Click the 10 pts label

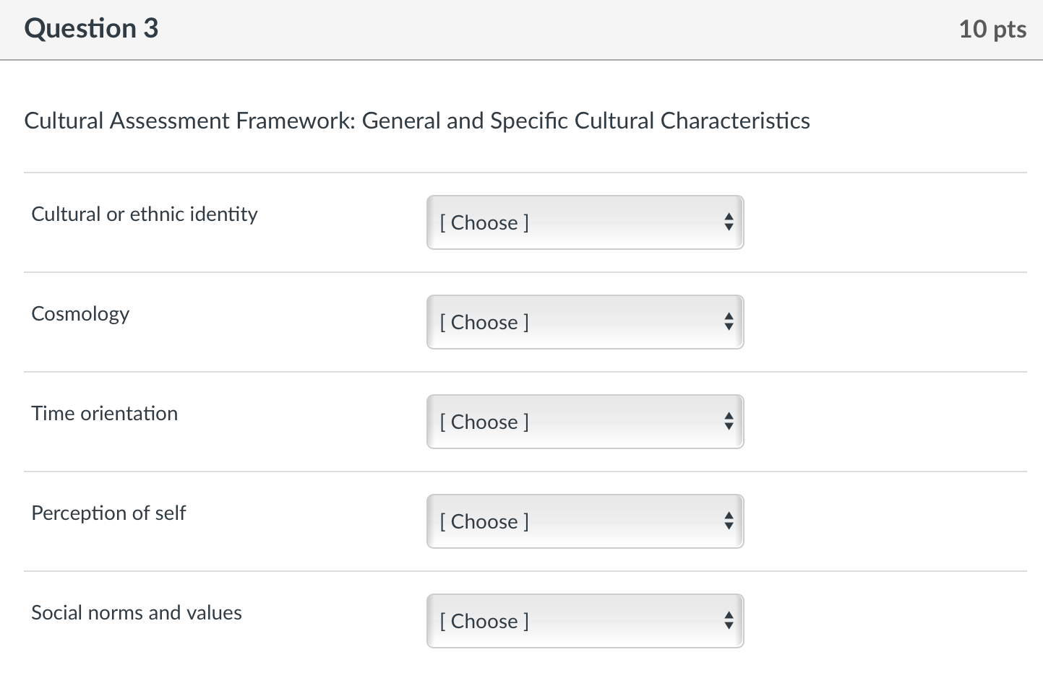(x=992, y=30)
